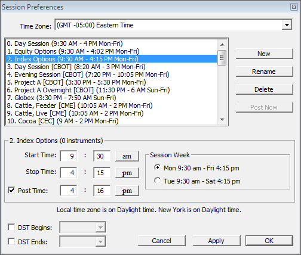301x255 pixels.
Task: Click the session list scrollbar thumb
Action: [222, 58]
